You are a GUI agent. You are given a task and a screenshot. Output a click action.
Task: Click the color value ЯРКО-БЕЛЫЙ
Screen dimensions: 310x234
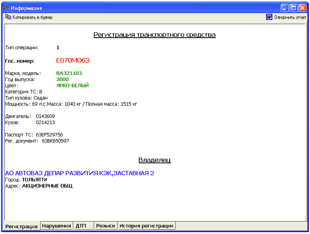point(73,86)
